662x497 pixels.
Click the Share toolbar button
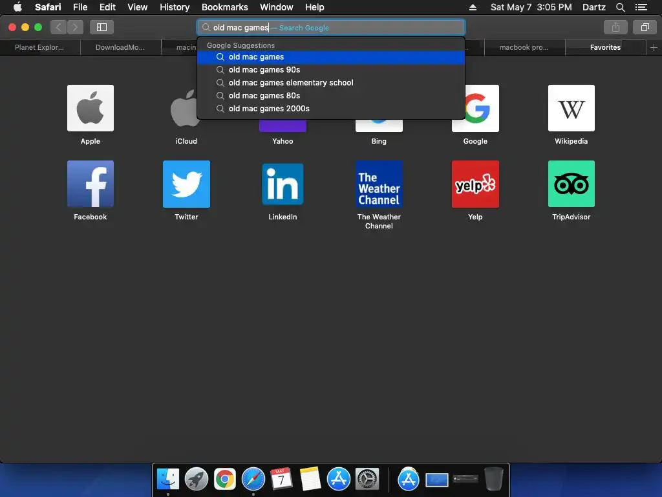pos(615,27)
